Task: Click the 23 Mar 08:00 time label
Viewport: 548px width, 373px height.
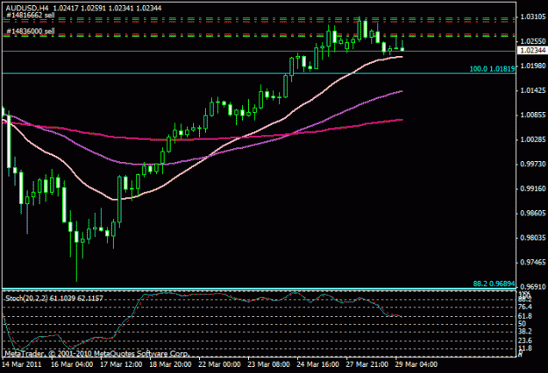Action: 269,364
